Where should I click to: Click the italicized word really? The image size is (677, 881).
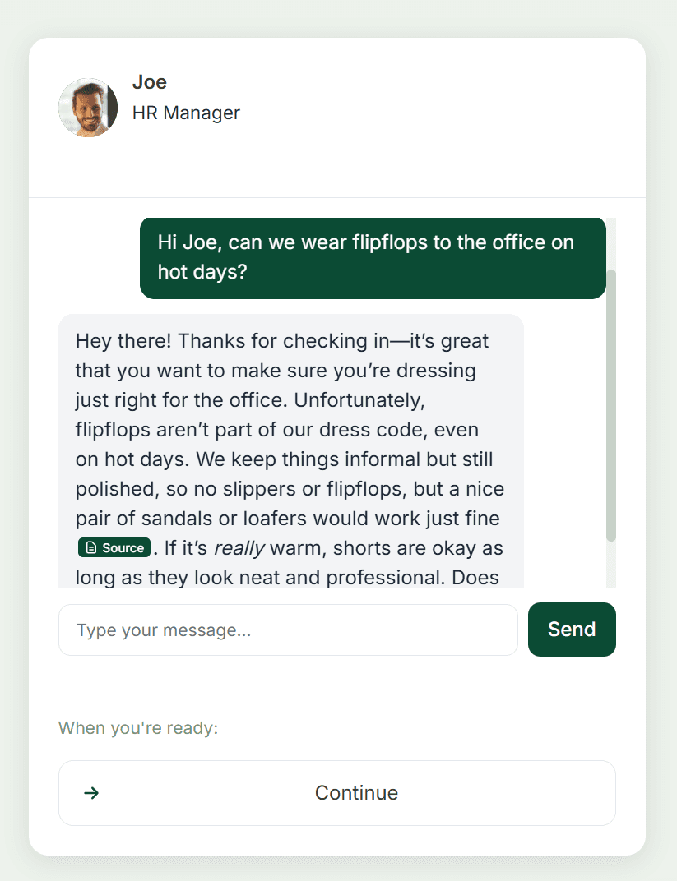click(239, 548)
